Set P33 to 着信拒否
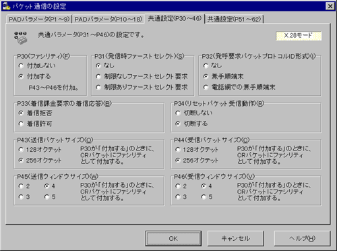The width and height of the screenshot is (337, 251). tap(35, 113)
